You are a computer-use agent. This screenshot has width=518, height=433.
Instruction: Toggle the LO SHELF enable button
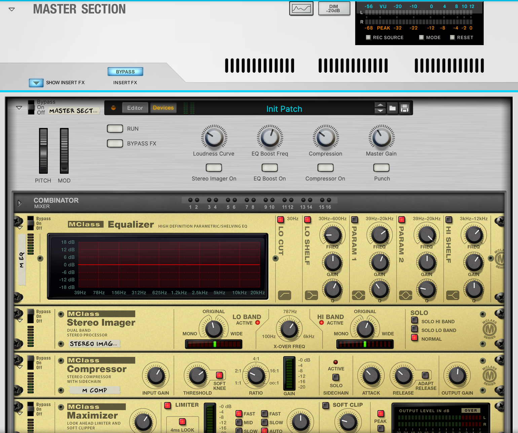[x=307, y=220]
